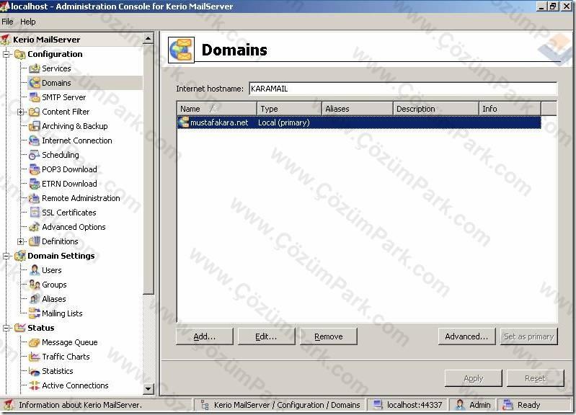Screen dimensions: 576x415
Task: Click the Groups icon
Action: [x=34, y=285]
